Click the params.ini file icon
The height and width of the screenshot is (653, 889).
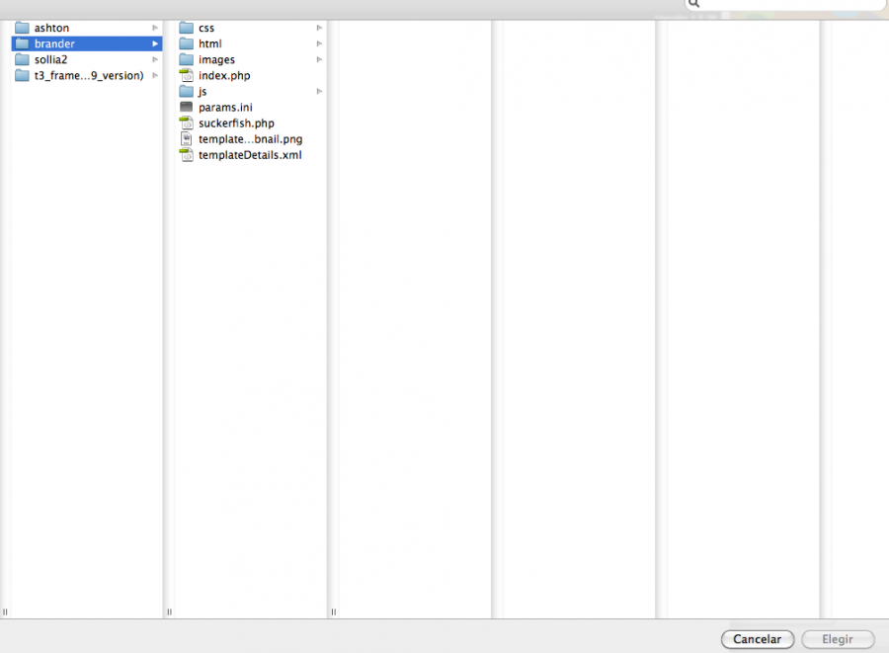tap(187, 107)
